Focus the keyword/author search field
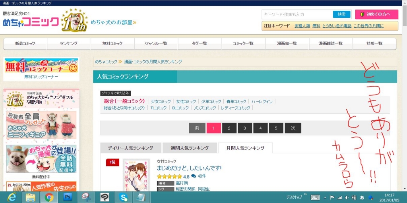Viewport: 407px width, 203px height. click(x=297, y=15)
